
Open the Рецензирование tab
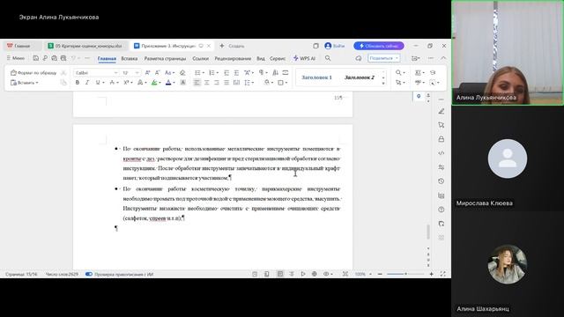(x=233, y=58)
